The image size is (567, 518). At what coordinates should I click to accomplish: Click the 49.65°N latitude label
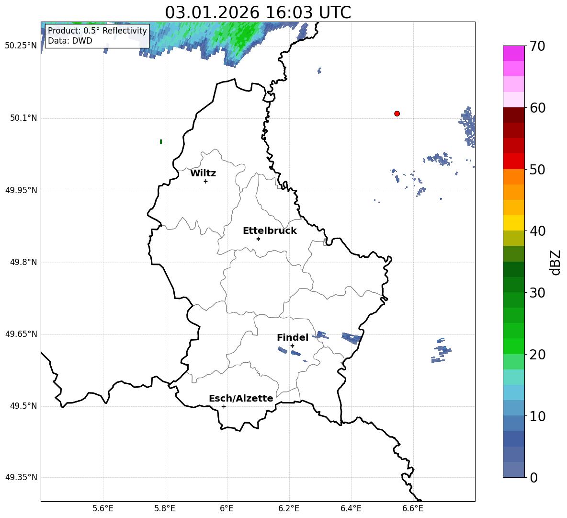(x=21, y=334)
